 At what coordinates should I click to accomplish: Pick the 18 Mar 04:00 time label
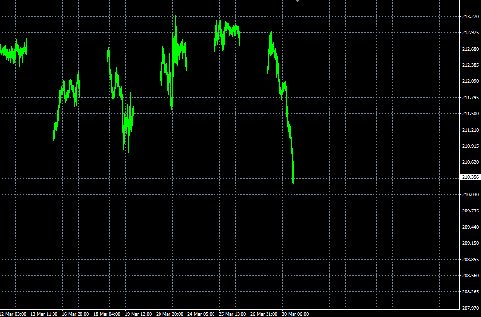(x=107, y=314)
